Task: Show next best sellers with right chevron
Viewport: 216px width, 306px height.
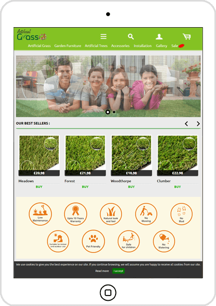Action: 198,124
